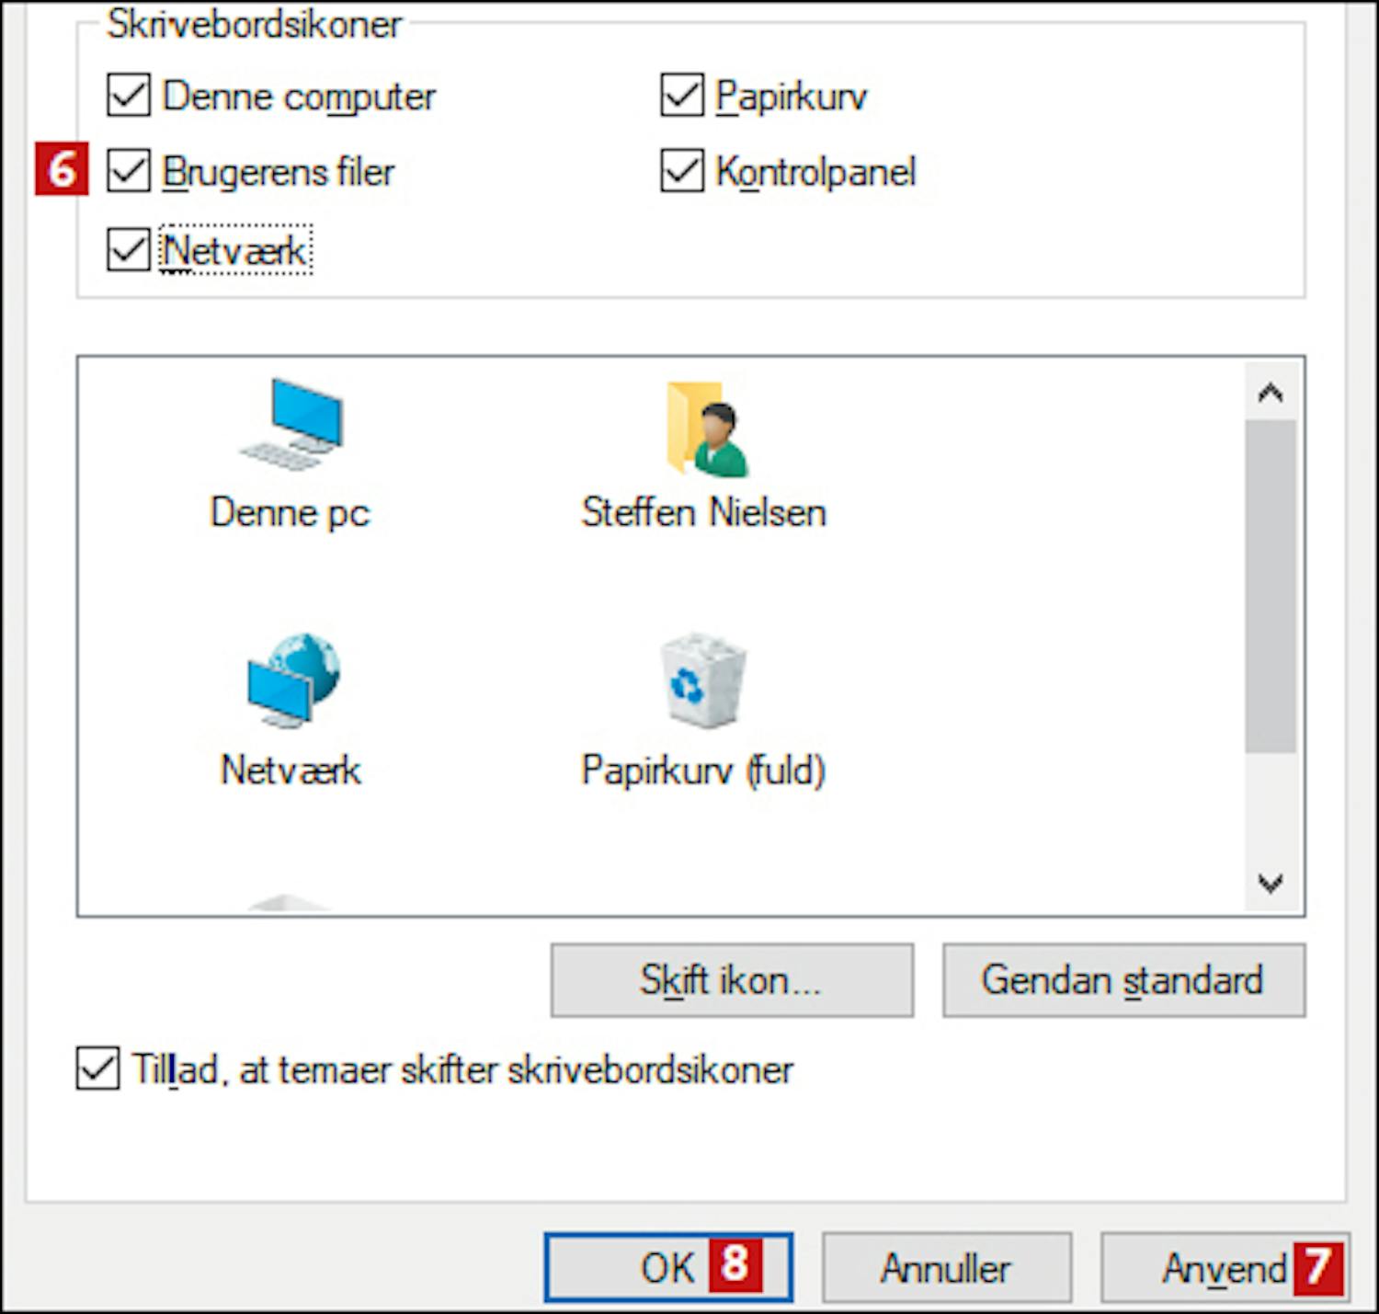Select the Denne pc computer icon
This screenshot has width=1379, height=1314.
pos(291,425)
